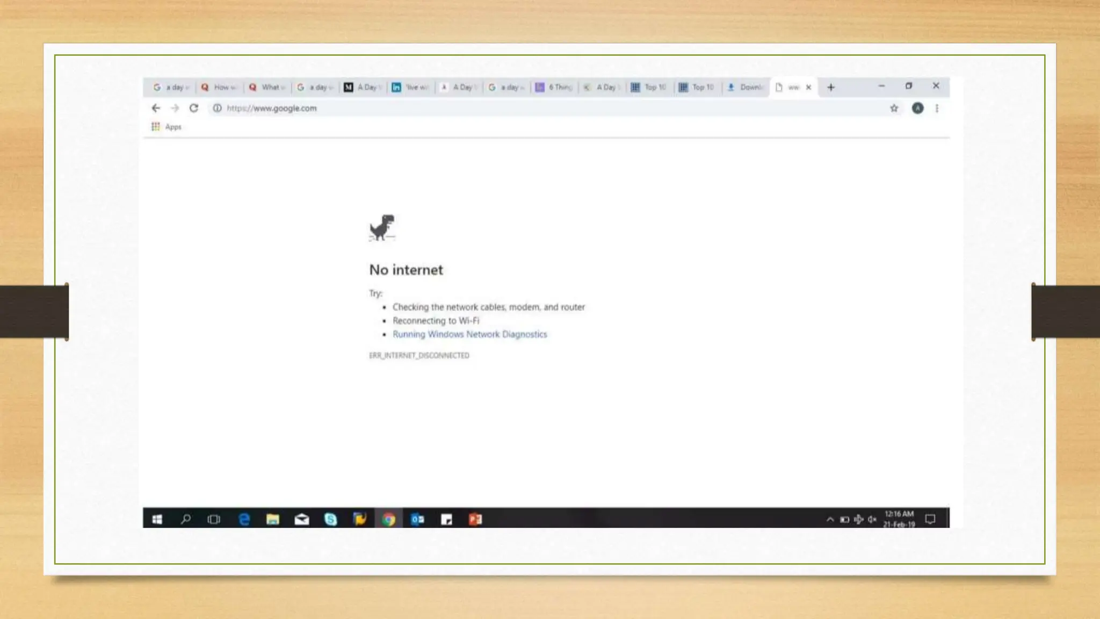Screen dimensions: 1100x619
Task: Bookmark this page with the star icon
Action: click(894, 108)
